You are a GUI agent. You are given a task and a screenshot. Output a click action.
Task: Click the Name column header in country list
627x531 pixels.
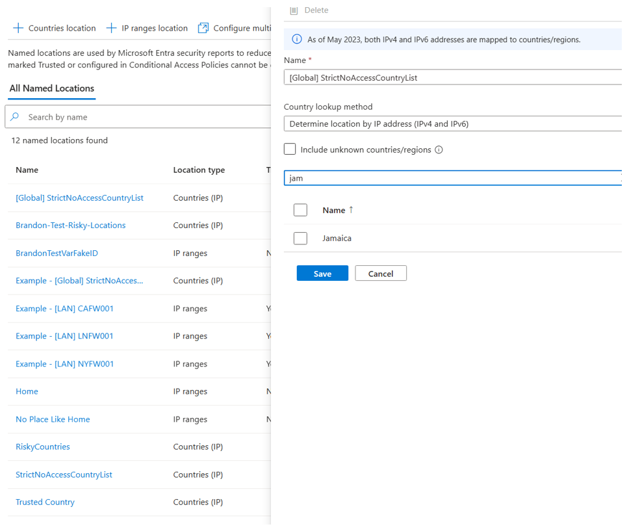click(334, 210)
